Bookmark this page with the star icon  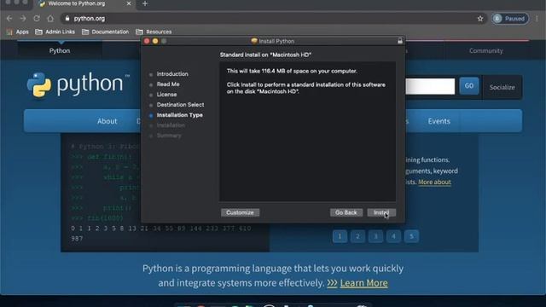[x=480, y=19]
